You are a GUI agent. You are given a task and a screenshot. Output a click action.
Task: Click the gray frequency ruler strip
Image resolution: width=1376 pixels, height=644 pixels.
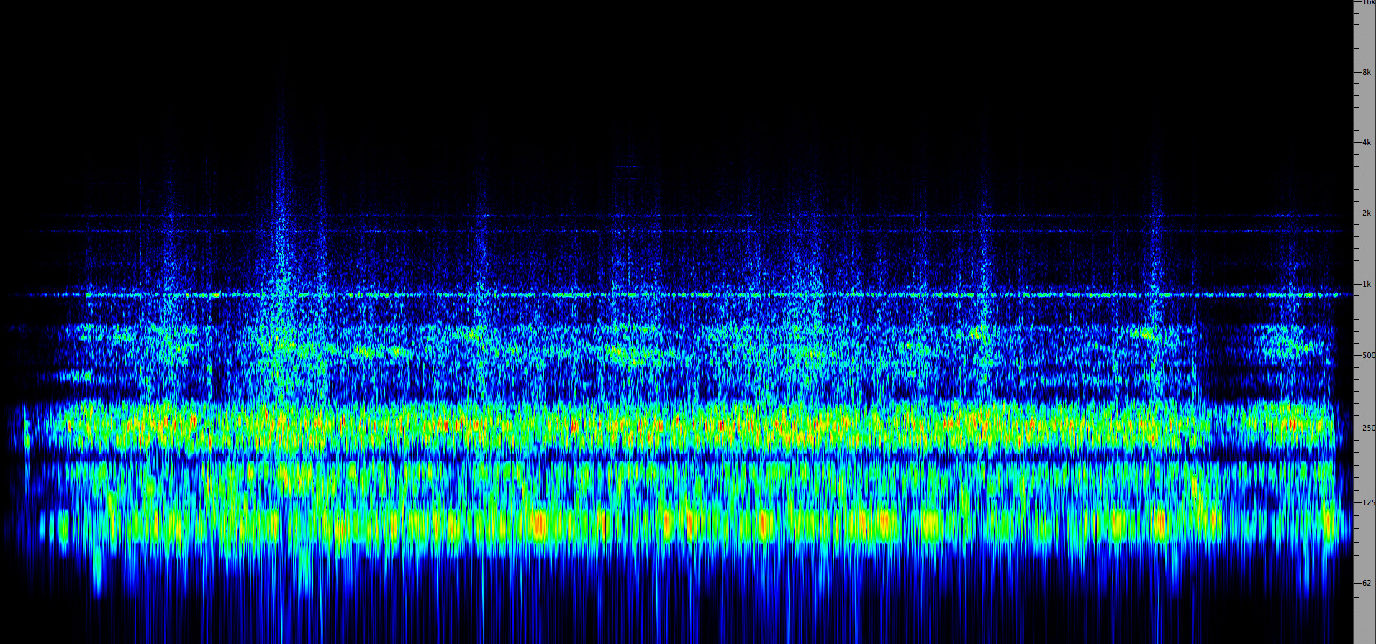pyautogui.click(x=1364, y=323)
